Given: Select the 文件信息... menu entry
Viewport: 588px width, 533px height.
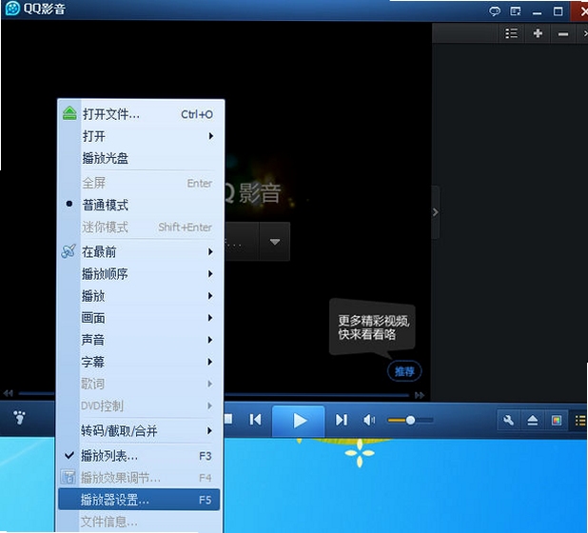Looking at the screenshot, I should [139, 522].
